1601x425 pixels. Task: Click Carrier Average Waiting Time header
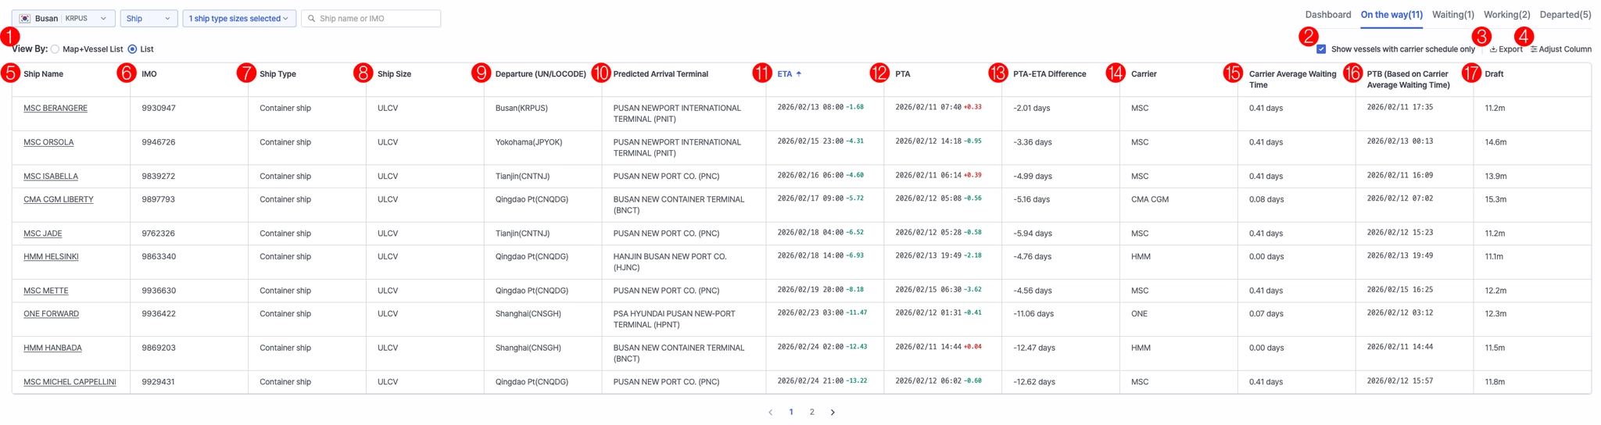[x=1293, y=79]
